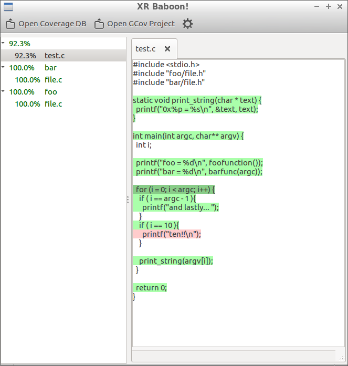This screenshot has height=366, width=348.
Task: Click the line '#include "foo/file.h"'
Action: pyautogui.click(x=169, y=74)
